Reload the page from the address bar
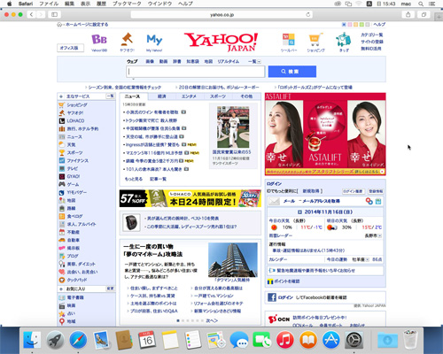The height and width of the screenshot is (354, 443). [x=308, y=14]
